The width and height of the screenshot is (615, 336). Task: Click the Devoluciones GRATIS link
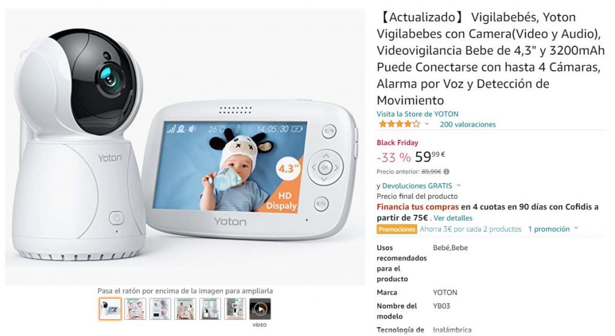417,185
